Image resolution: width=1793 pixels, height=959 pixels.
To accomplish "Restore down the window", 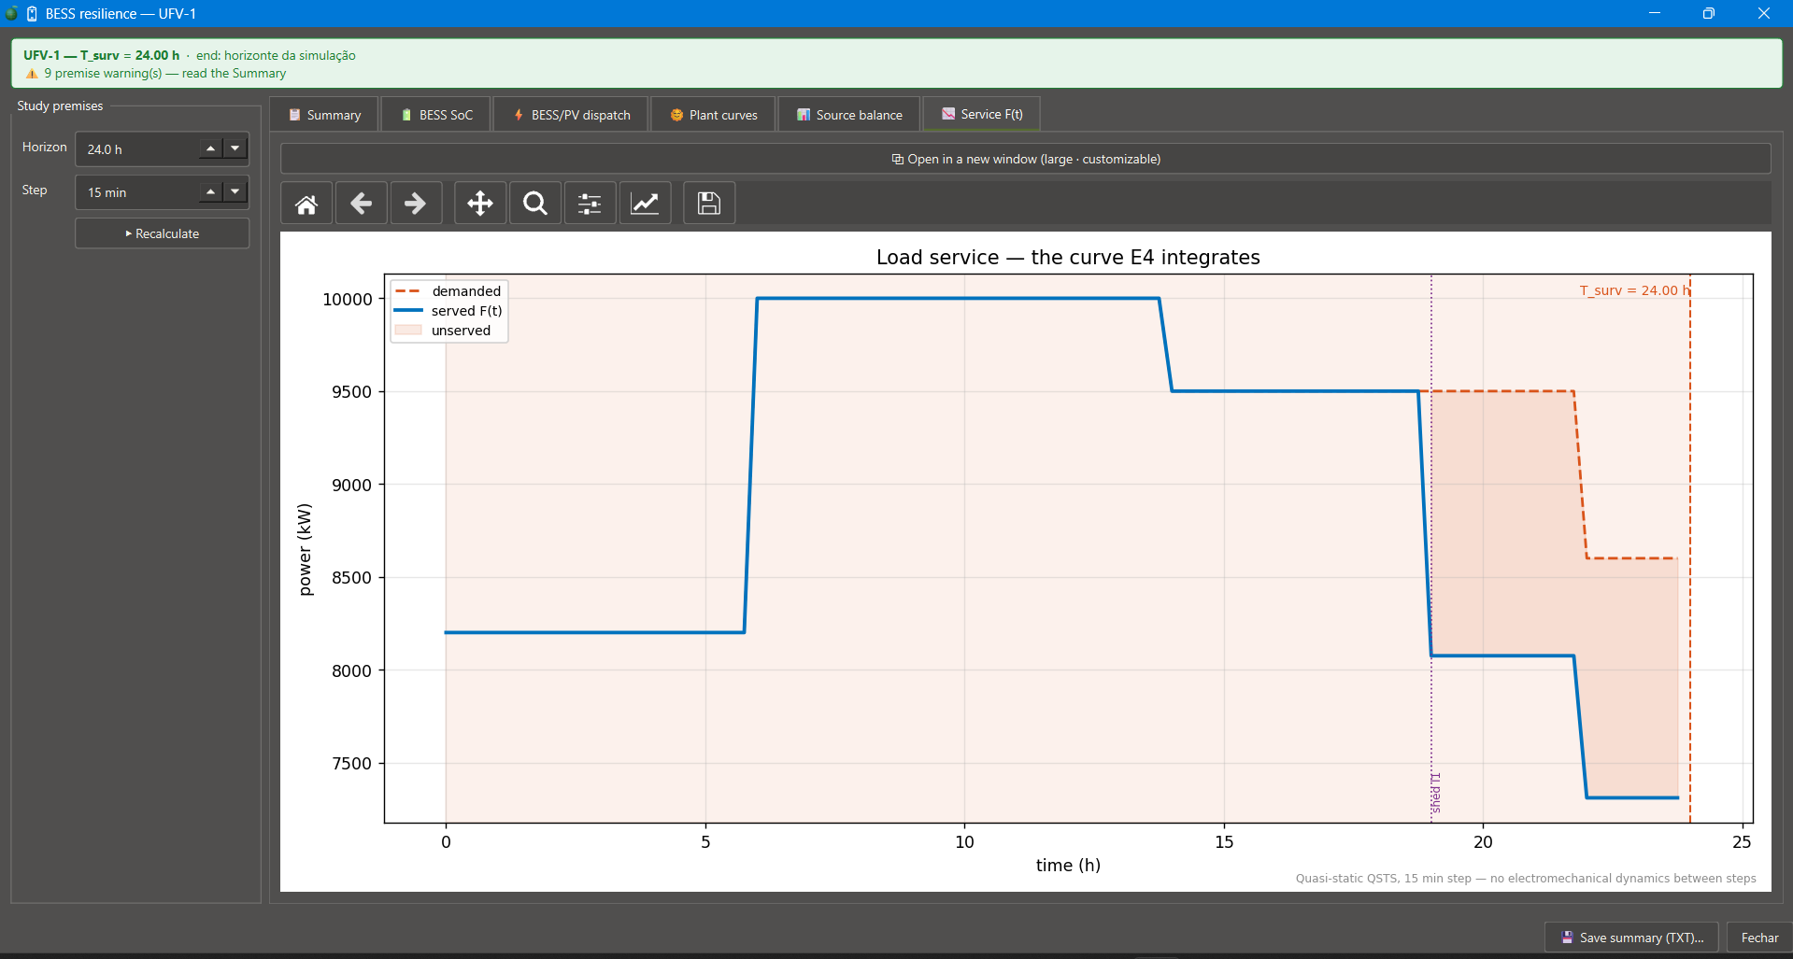I will (x=1708, y=13).
